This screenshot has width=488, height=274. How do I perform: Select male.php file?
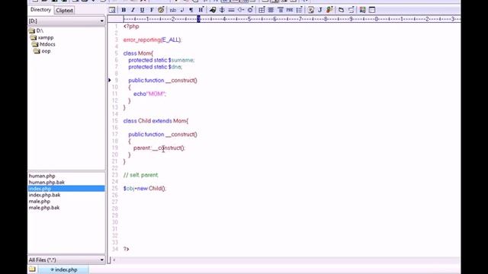click(39, 201)
